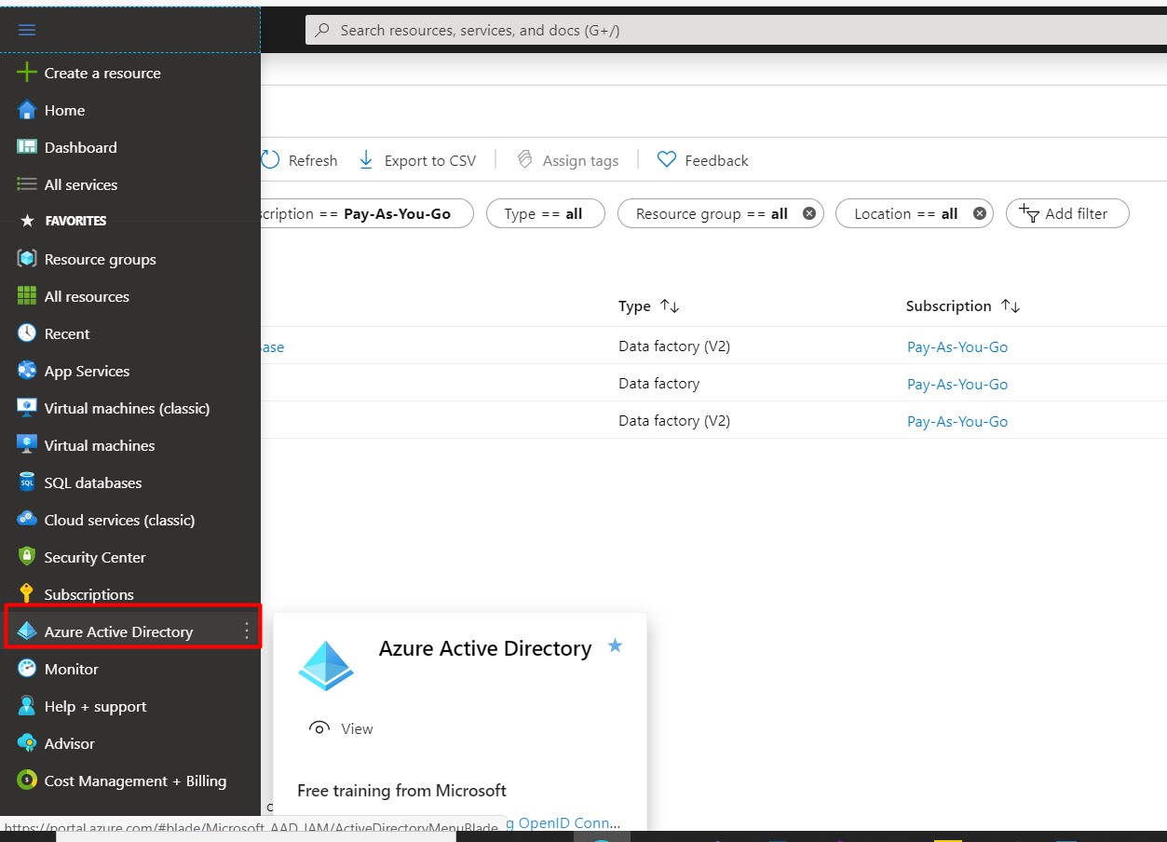
Task: Click the SQL databases icon
Action: [x=27, y=482]
